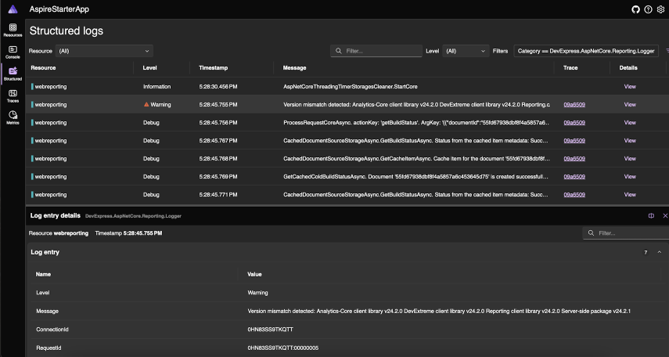Open the Level filter dropdown
Screen dimensions: 669x357
(466, 51)
